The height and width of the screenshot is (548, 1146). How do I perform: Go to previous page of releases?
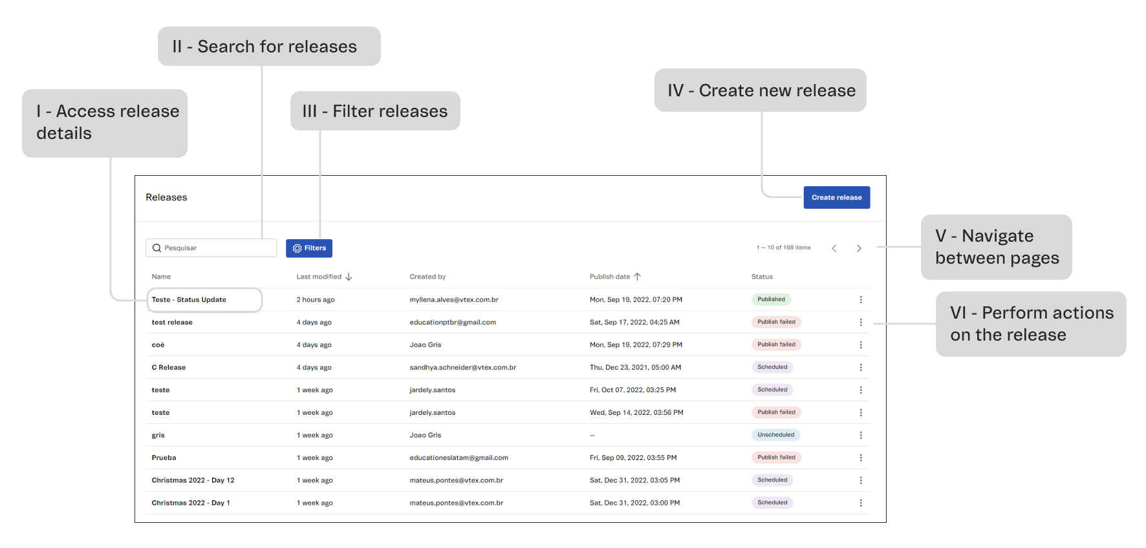pos(834,248)
